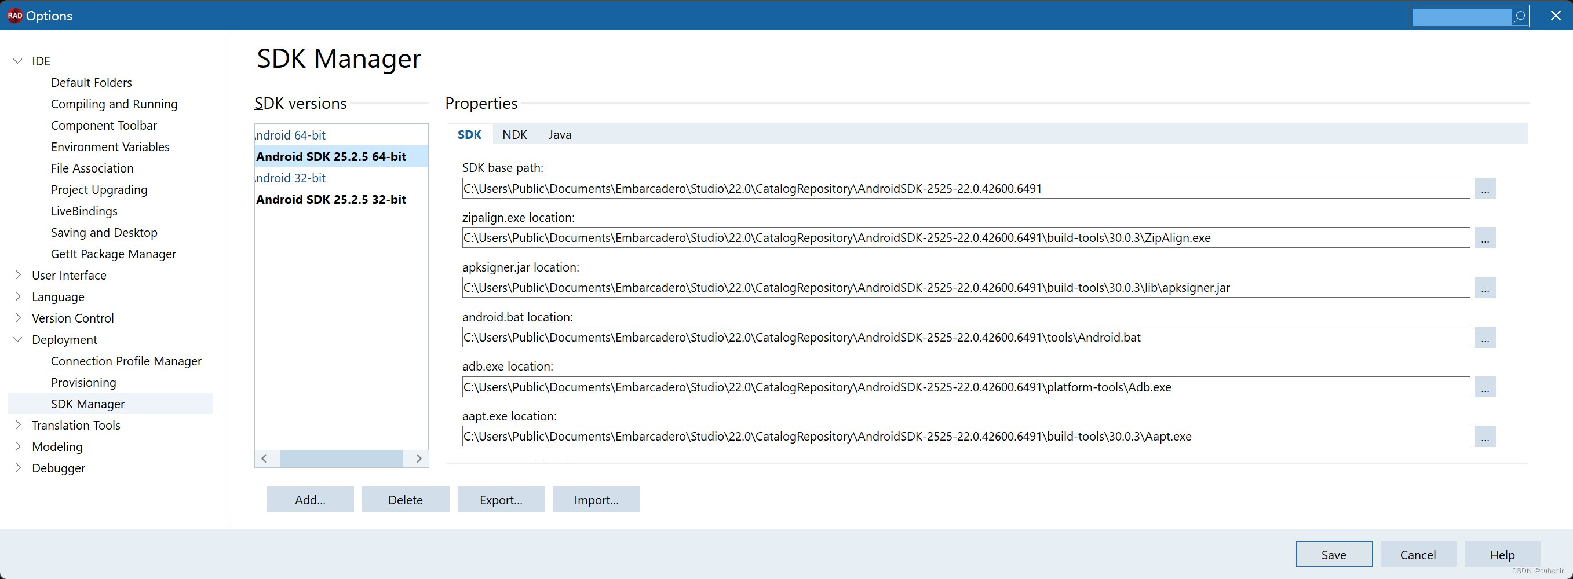Browse for adb.exe location
1573x579 pixels.
(x=1484, y=387)
